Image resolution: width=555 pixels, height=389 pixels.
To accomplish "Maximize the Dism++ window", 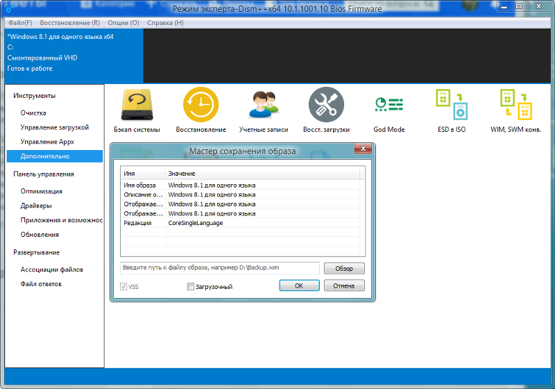I will 519,6.
